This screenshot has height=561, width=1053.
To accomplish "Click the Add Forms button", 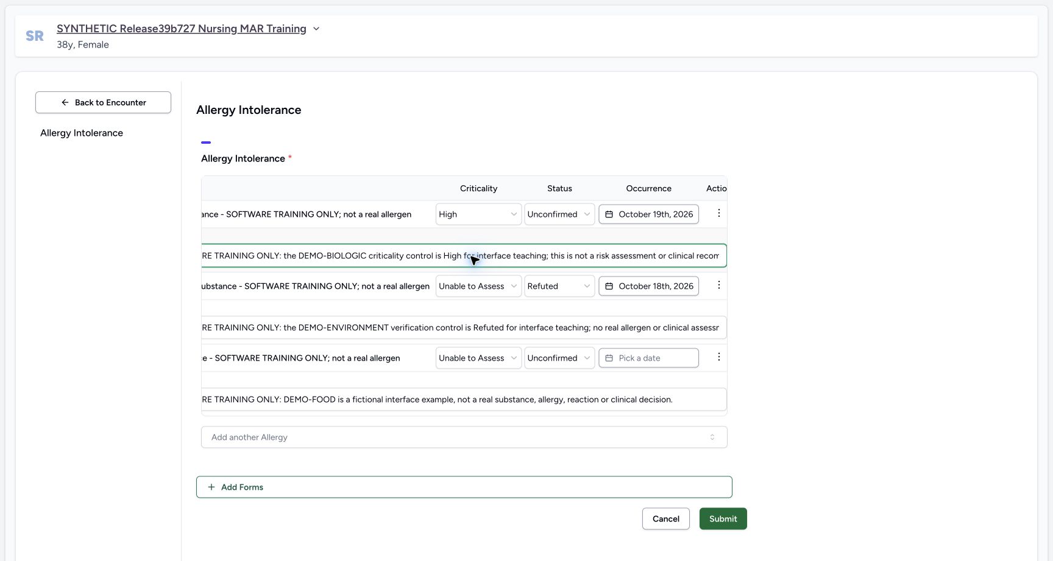I will point(464,487).
